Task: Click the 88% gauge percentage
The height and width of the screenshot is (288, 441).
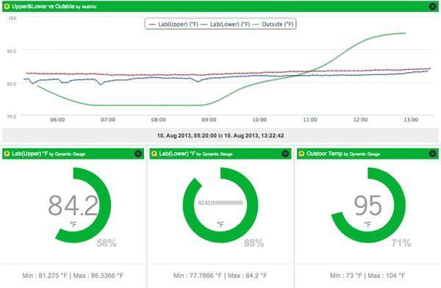Action: coord(254,243)
